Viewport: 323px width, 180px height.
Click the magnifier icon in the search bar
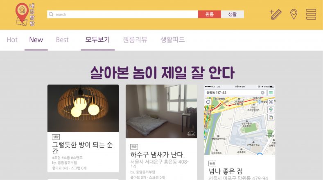51,14
